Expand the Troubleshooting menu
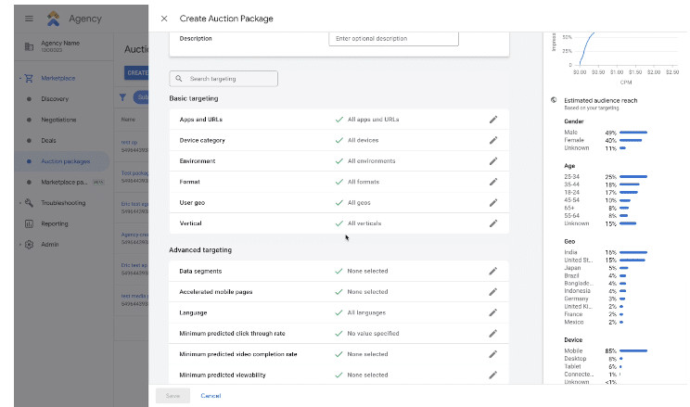Viewport: 690px width, 407px height. point(19,203)
